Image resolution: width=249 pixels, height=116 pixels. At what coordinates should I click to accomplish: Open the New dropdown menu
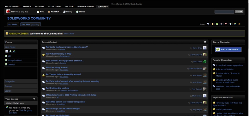(x=41, y=12)
